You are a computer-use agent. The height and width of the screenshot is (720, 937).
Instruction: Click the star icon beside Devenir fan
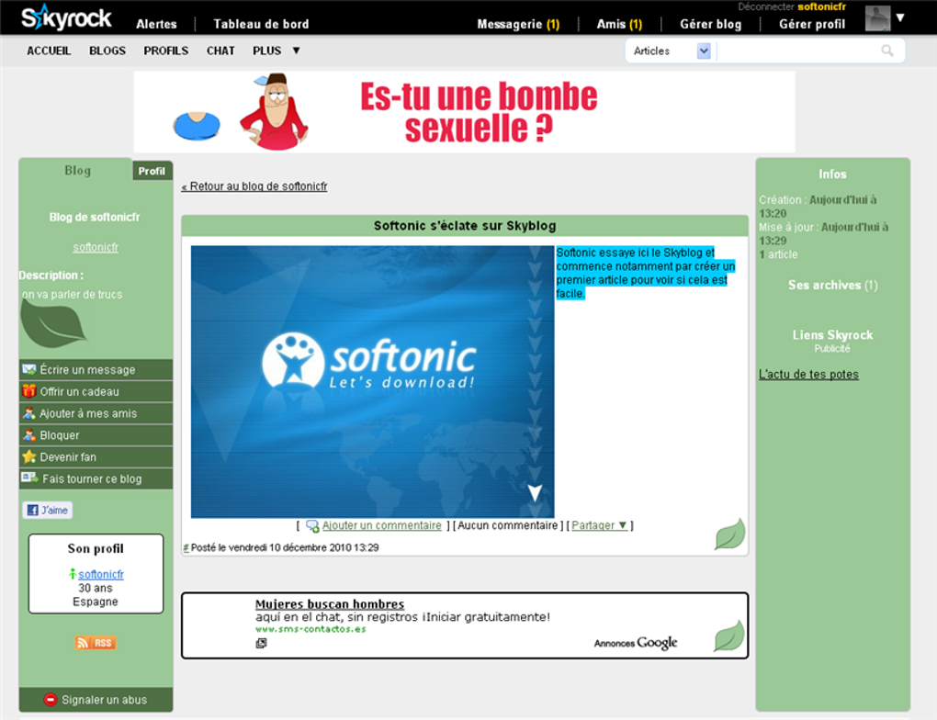pos(28,457)
